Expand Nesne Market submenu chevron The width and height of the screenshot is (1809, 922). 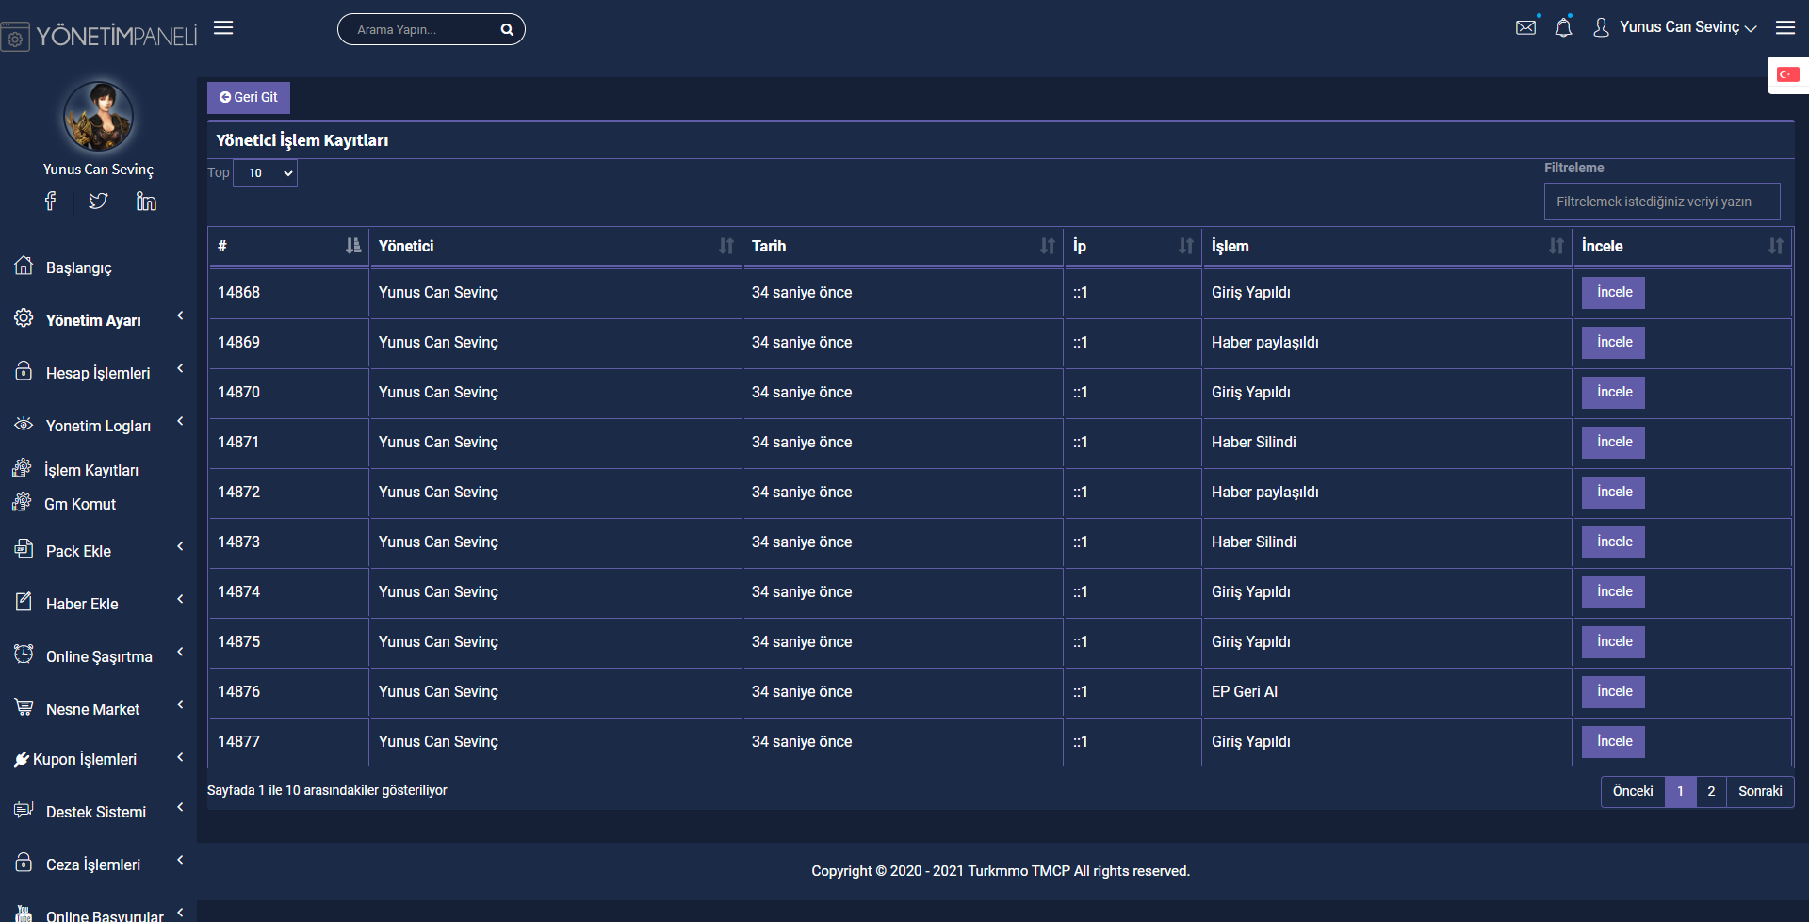tap(180, 704)
